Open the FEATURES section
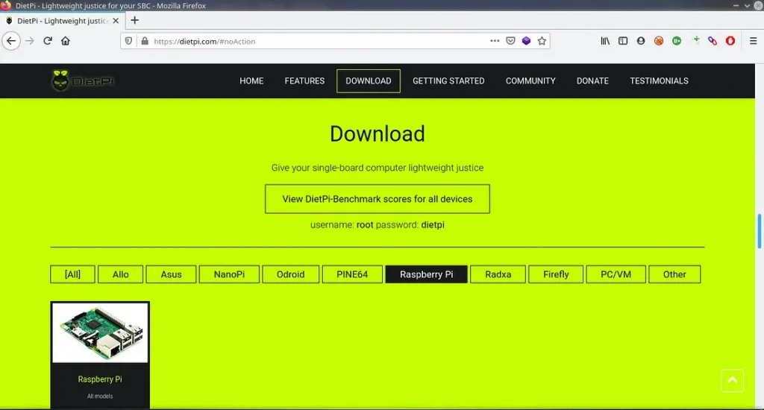The width and height of the screenshot is (764, 410). pyautogui.click(x=304, y=81)
